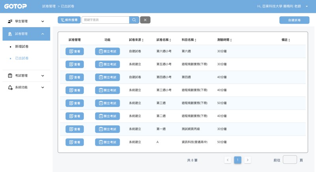
Task: Click the magnifier search icon button
Action: tap(134, 20)
